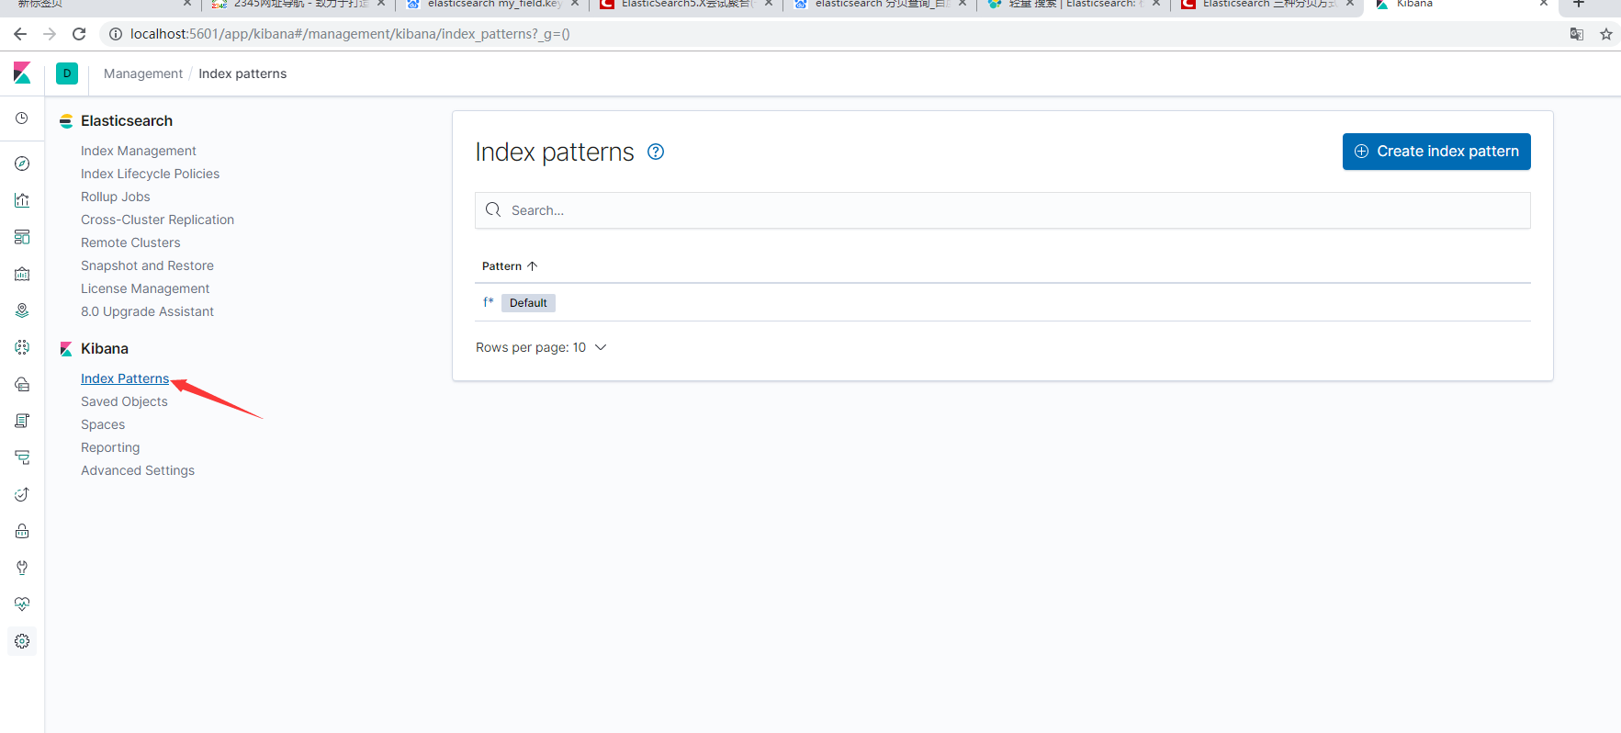Open Spaces link
This screenshot has height=733, width=1621.
103,424
